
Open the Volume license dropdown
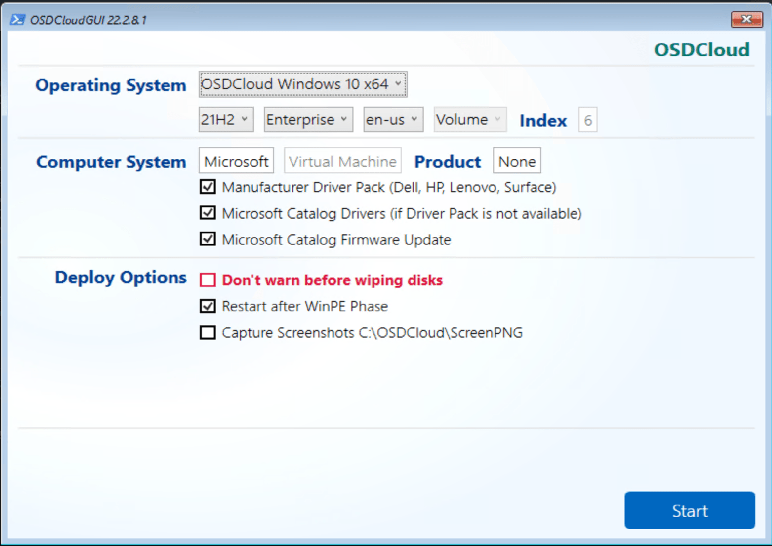click(469, 119)
